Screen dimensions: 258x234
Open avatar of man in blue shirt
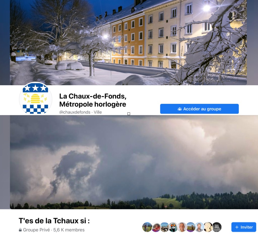[200, 227]
